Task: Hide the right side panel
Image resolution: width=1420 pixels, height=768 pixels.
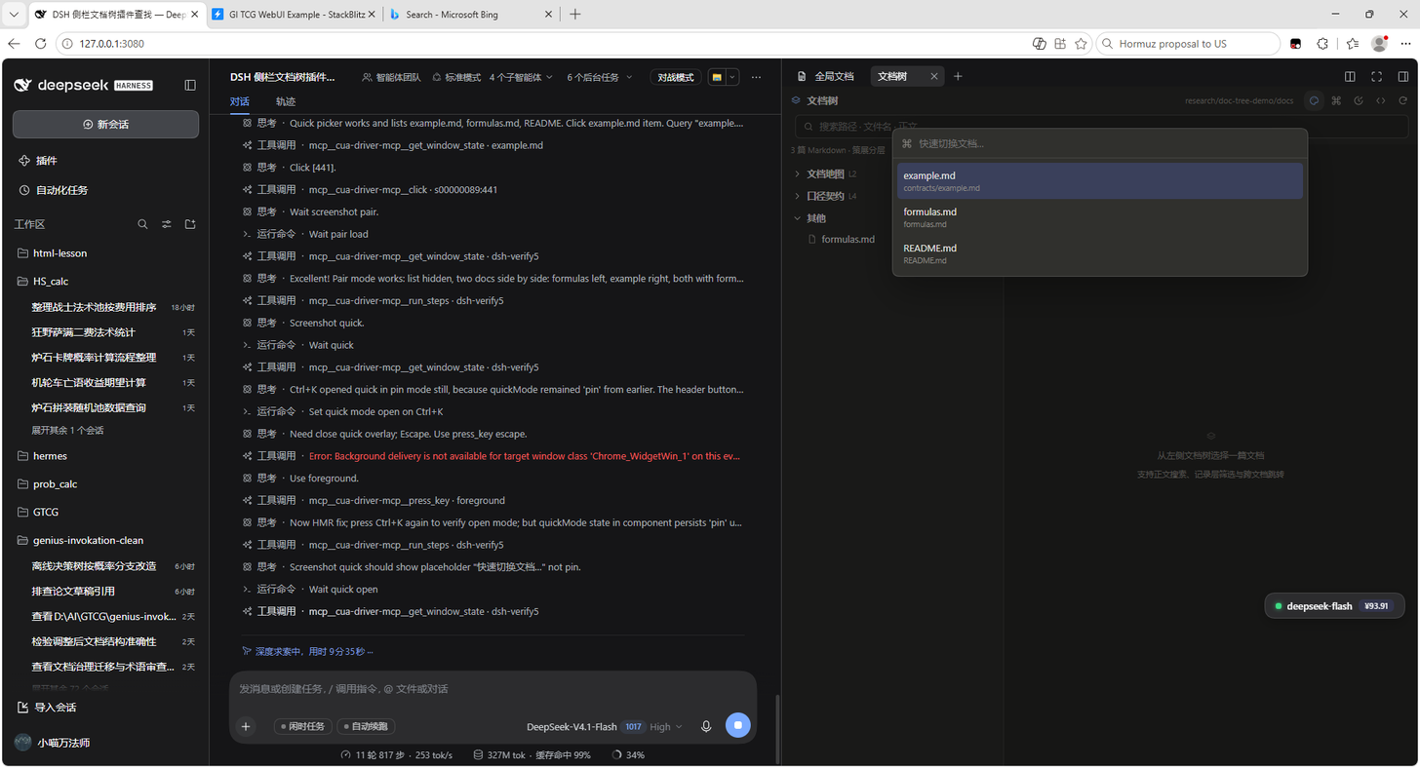Action: (1403, 76)
